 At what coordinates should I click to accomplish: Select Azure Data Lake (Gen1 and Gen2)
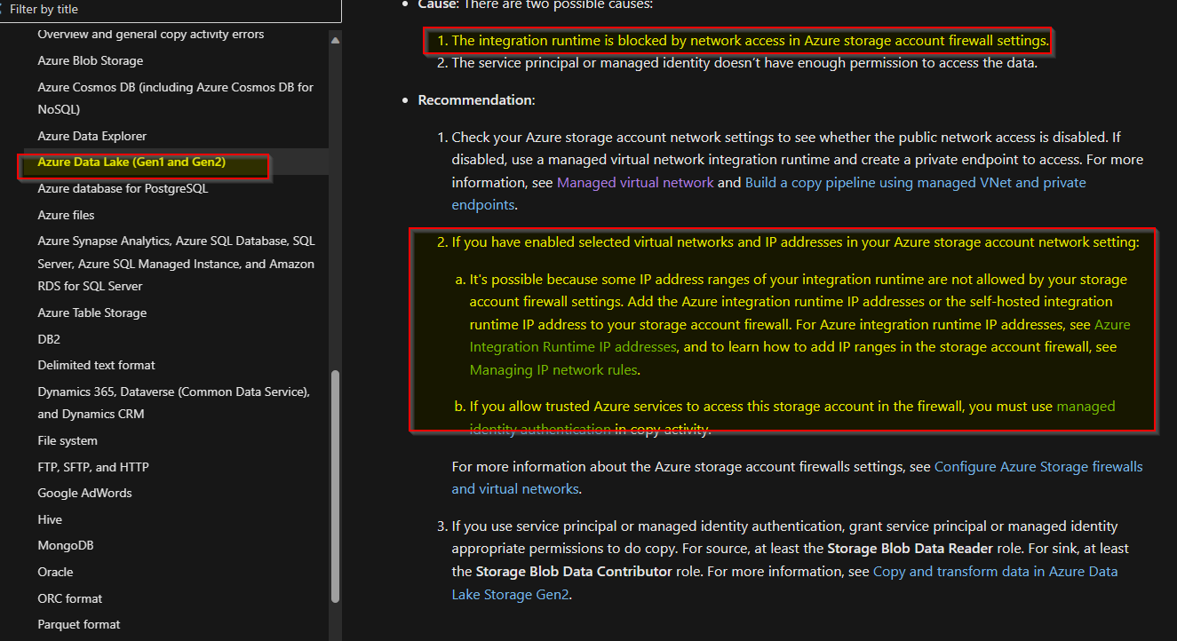131,162
